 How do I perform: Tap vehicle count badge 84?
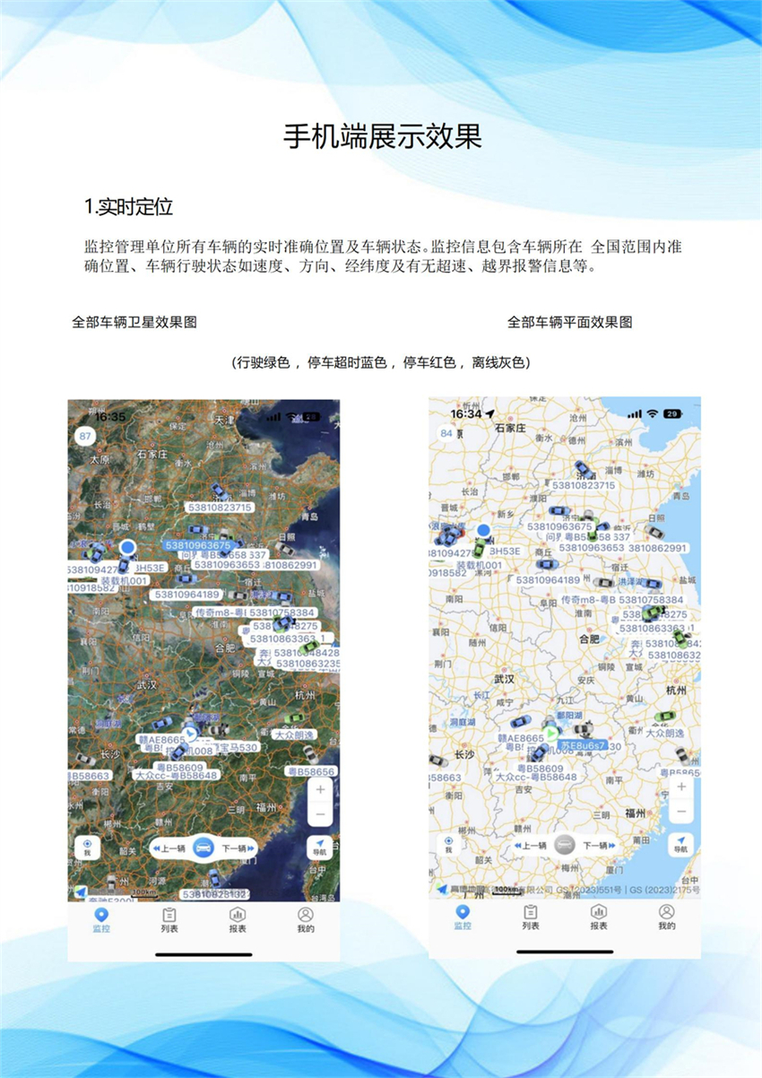[446, 433]
